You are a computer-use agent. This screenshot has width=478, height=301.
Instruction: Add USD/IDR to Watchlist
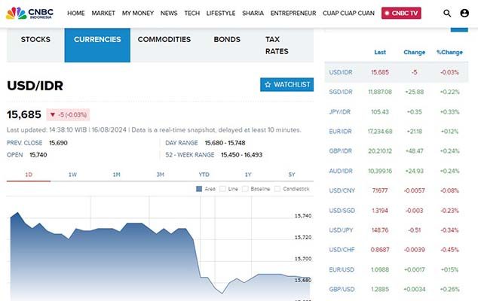click(x=286, y=84)
